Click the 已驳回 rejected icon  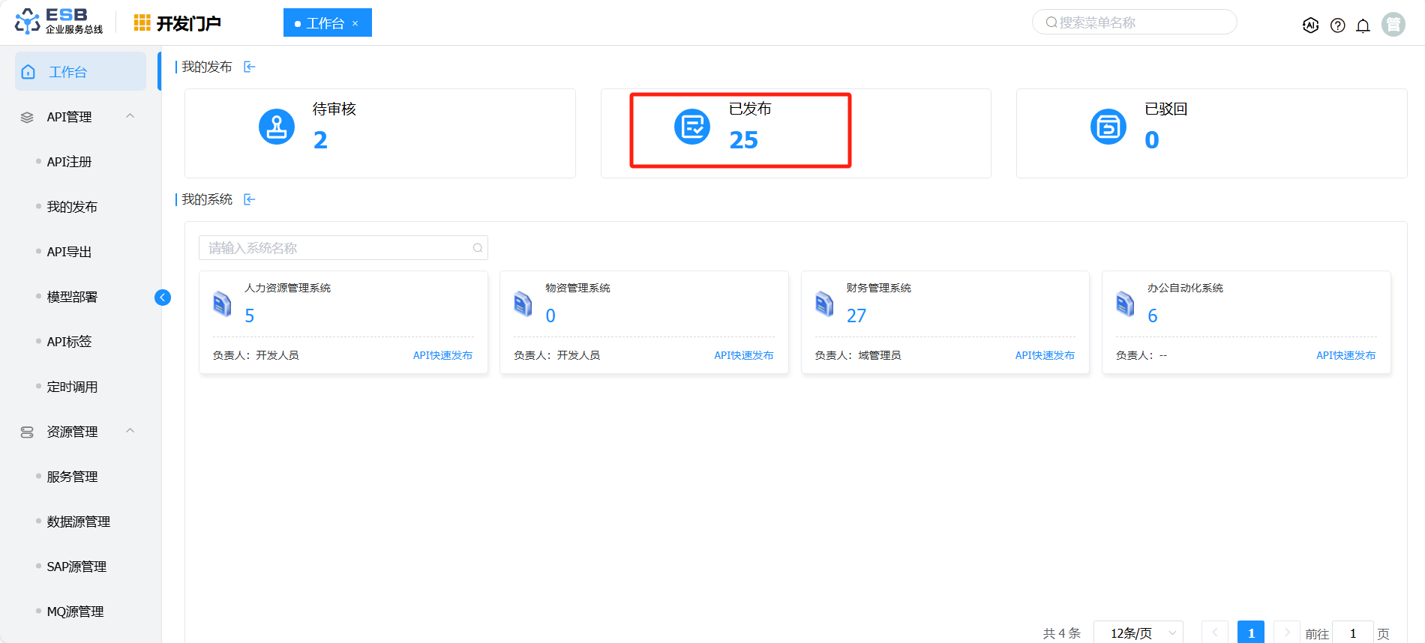click(1108, 127)
